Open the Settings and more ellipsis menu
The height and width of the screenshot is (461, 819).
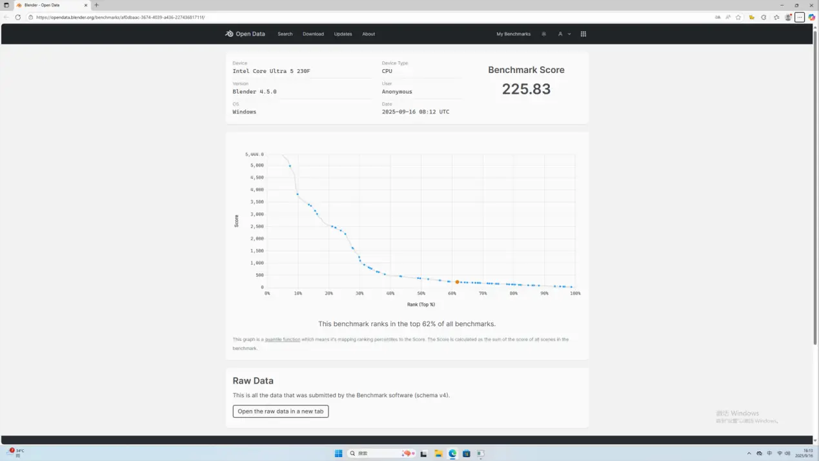pyautogui.click(x=800, y=17)
